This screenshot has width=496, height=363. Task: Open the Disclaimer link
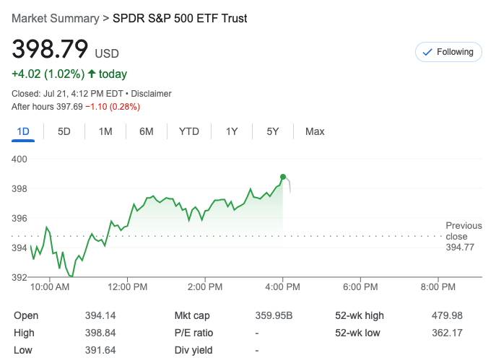click(x=152, y=94)
